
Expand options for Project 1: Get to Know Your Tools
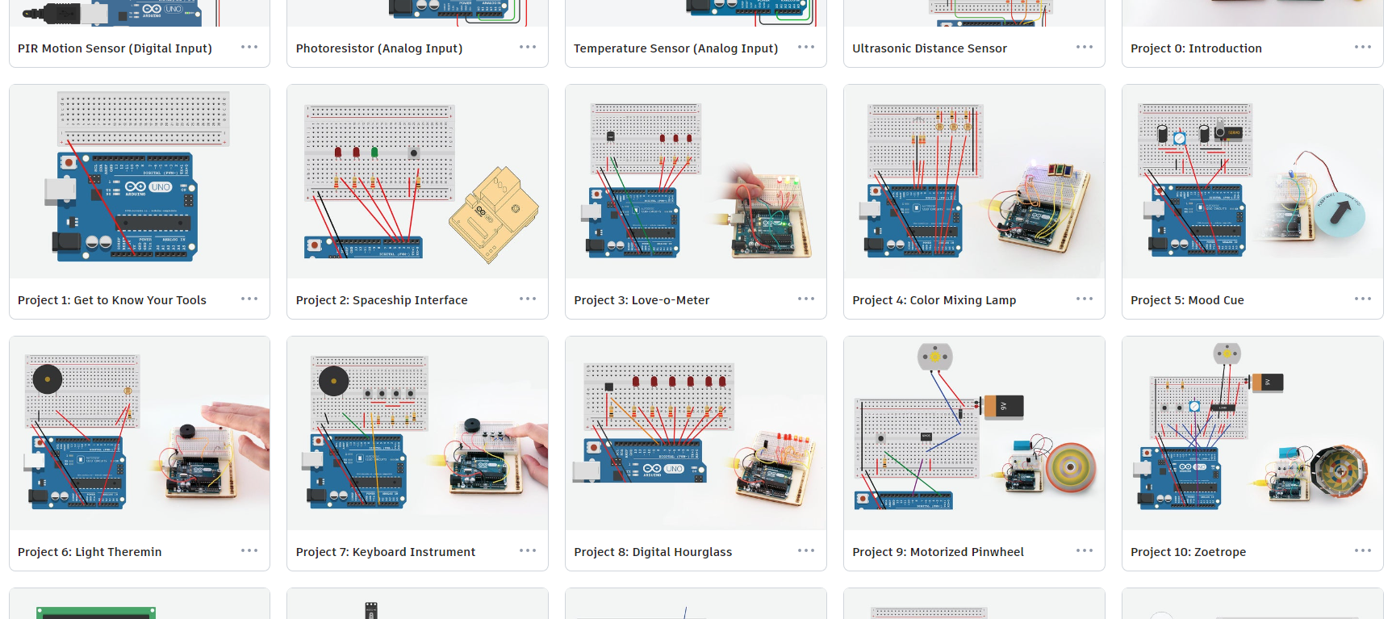click(249, 299)
